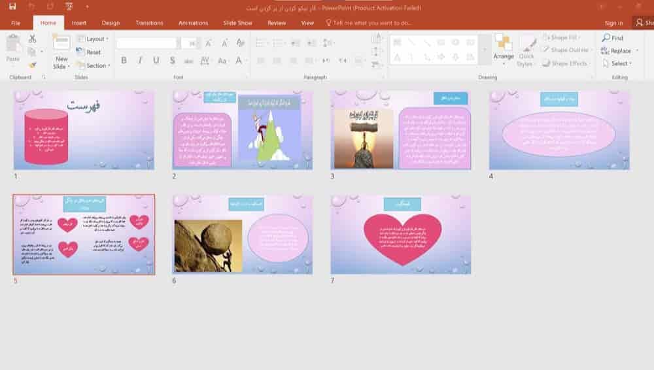Clear all formatting icon

[x=240, y=42]
